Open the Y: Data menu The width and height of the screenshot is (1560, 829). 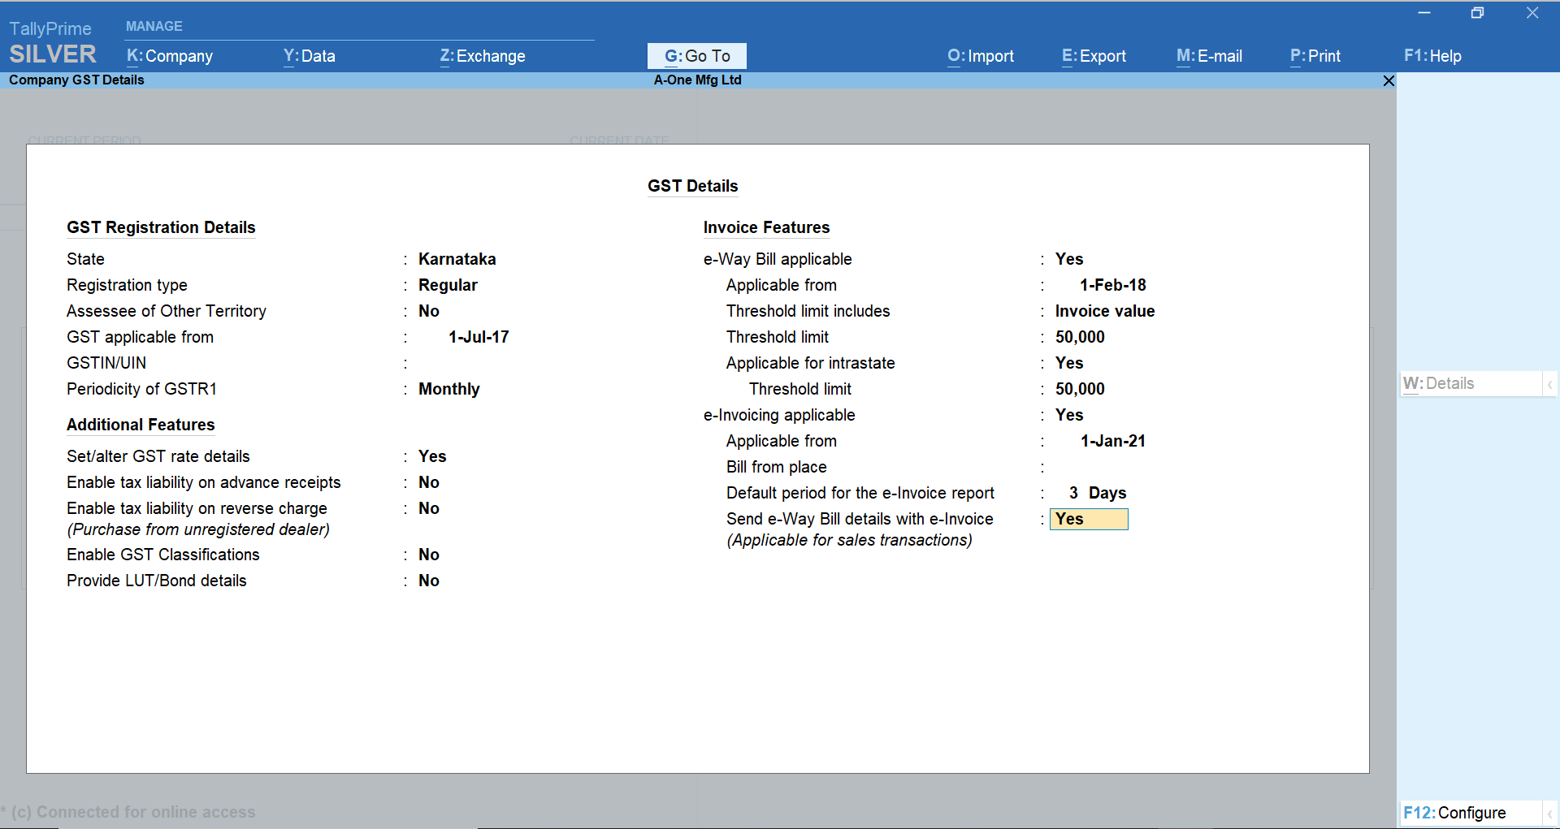[x=309, y=55]
